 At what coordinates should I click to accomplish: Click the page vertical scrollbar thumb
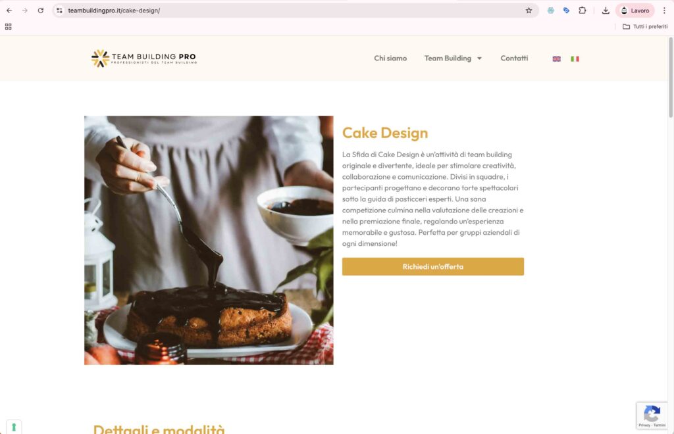[x=671, y=78]
